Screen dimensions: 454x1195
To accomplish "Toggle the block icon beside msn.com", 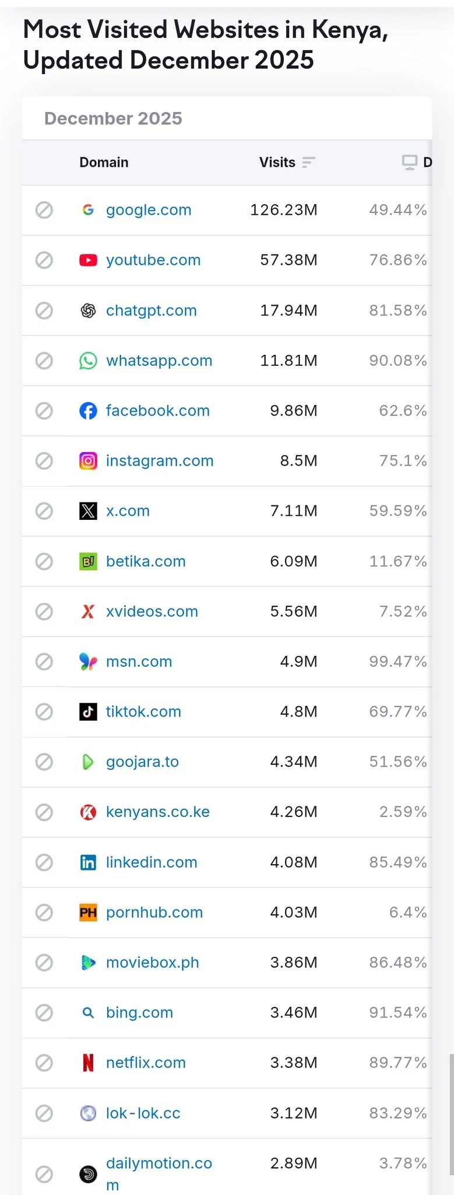I will 44,662.
